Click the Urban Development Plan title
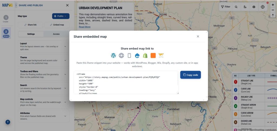 (x=100, y=8)
